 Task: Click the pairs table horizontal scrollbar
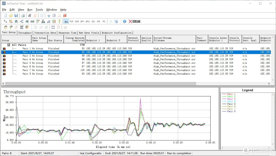pyautogui.click(x=135, y=84)
